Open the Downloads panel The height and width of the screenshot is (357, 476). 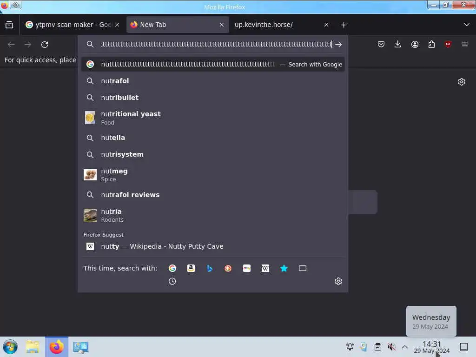[398, 44]
